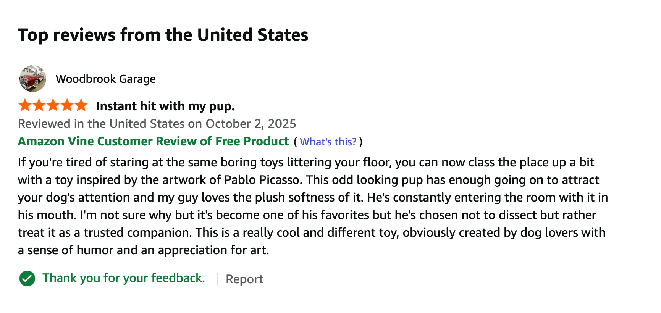Image resolution: width=661 pixels, height=313 pixels.
Task: Click the review date October 2, 2025
Action: [x=251, y=124]
